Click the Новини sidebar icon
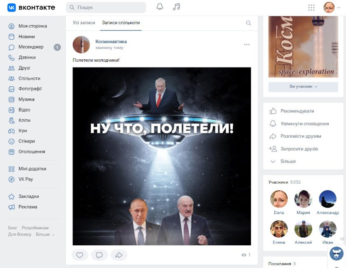 [x=12, y=37]
